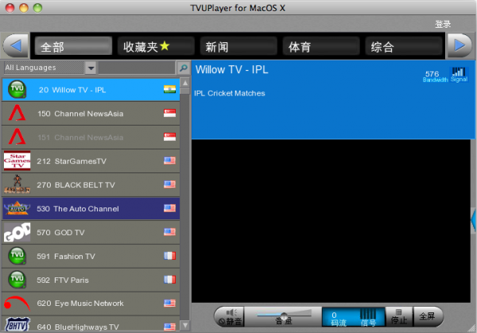Select the '212 StarGamesTV' channel
Screen dimensions: 477x333
[x=91, y=161]
